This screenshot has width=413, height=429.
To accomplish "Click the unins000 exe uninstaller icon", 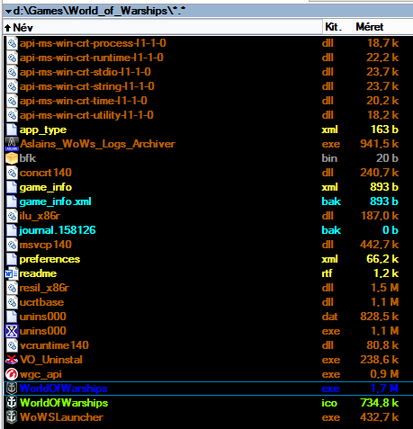I will pos(12,331).
